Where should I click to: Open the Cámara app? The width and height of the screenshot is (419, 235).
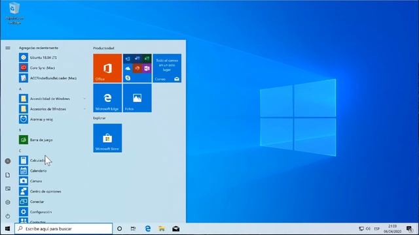point(52,181)
